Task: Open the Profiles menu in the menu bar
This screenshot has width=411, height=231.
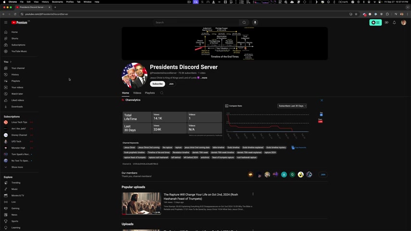Action: click(70, 2)
